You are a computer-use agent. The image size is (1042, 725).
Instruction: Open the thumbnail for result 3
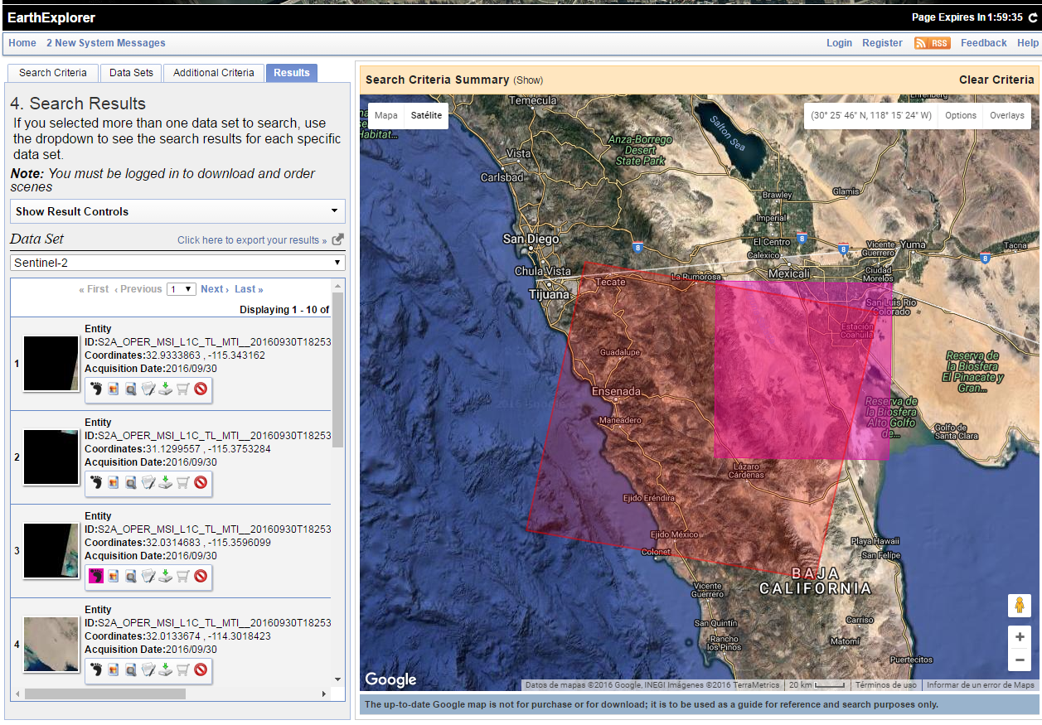click(51, 550)
